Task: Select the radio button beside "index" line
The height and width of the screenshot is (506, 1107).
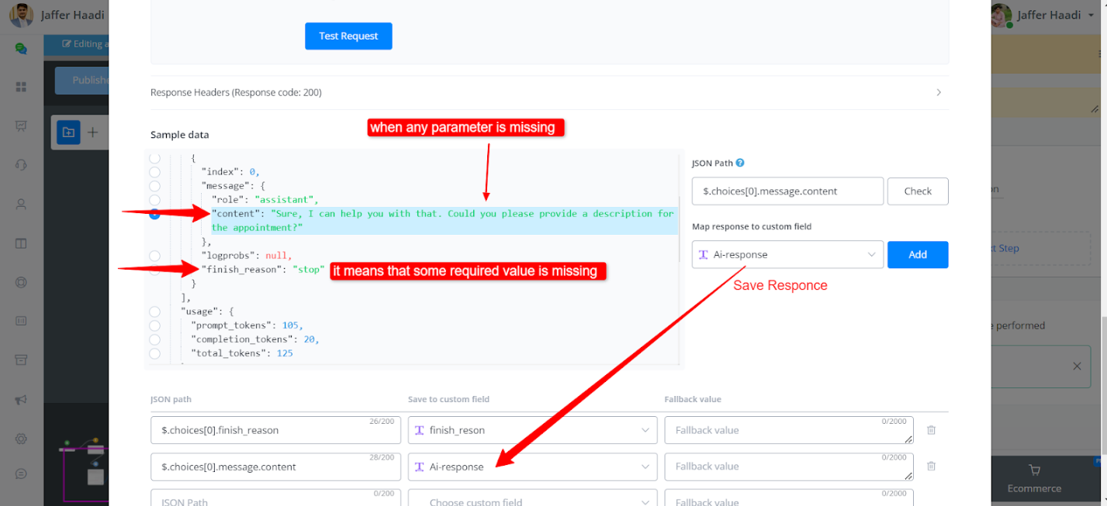Action: [x=154, y=172]
